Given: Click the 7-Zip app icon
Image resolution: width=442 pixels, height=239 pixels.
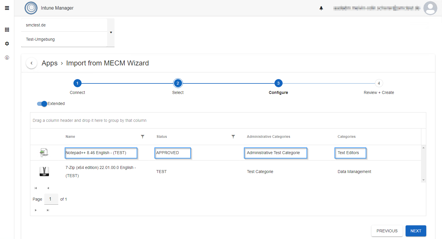Looking at the screenshot, I should click(44, 172).
